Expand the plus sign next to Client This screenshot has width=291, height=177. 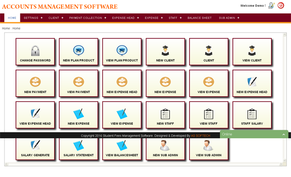pos(63,18)
